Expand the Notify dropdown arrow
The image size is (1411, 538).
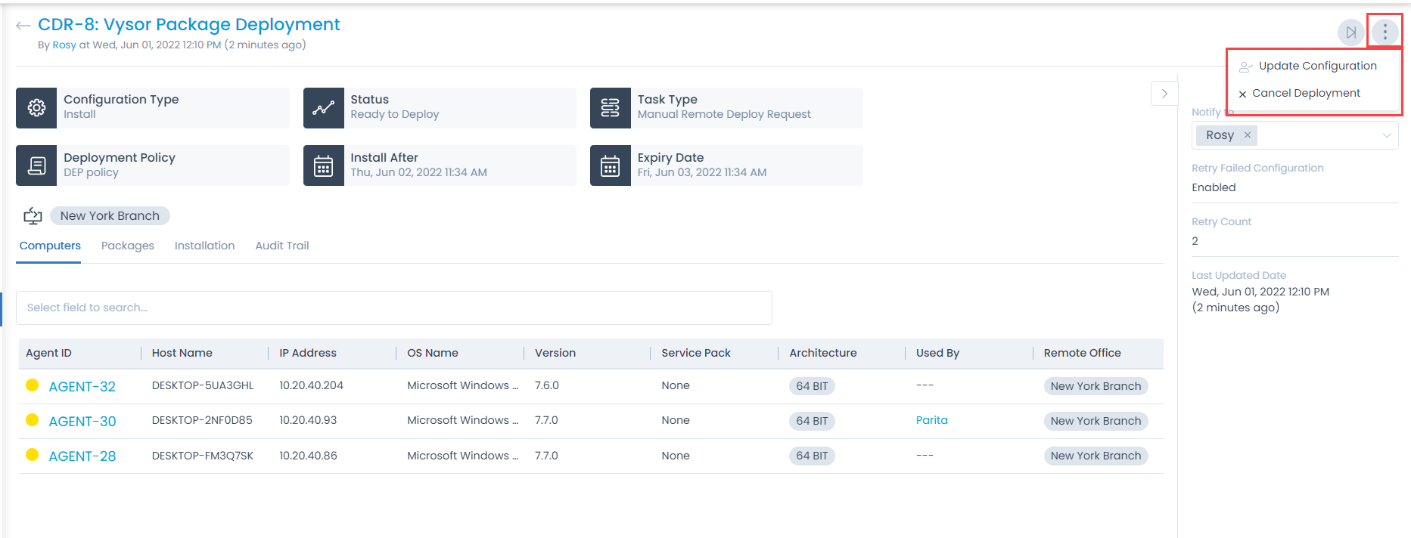(1387, 135)
